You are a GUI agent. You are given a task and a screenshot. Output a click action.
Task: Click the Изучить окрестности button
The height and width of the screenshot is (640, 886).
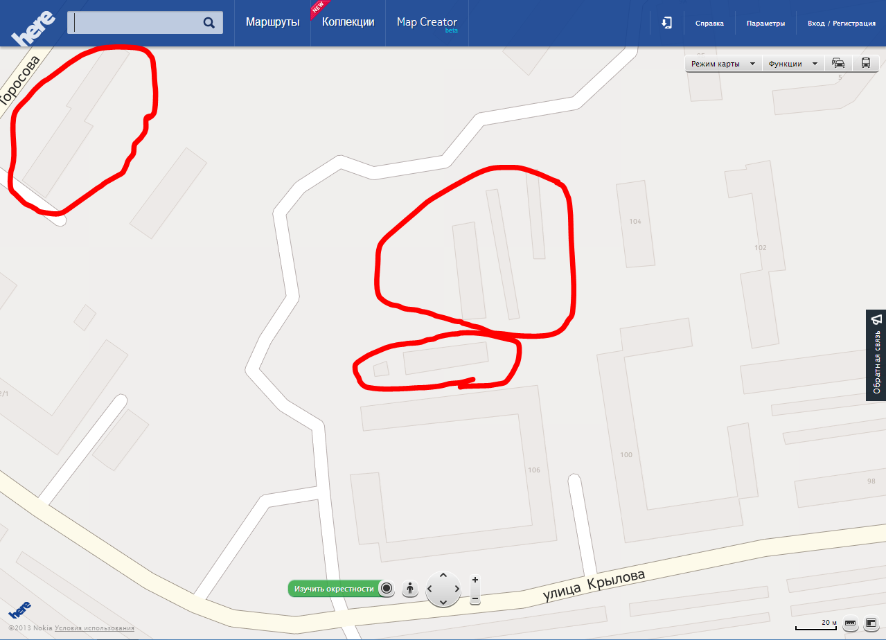334,589
